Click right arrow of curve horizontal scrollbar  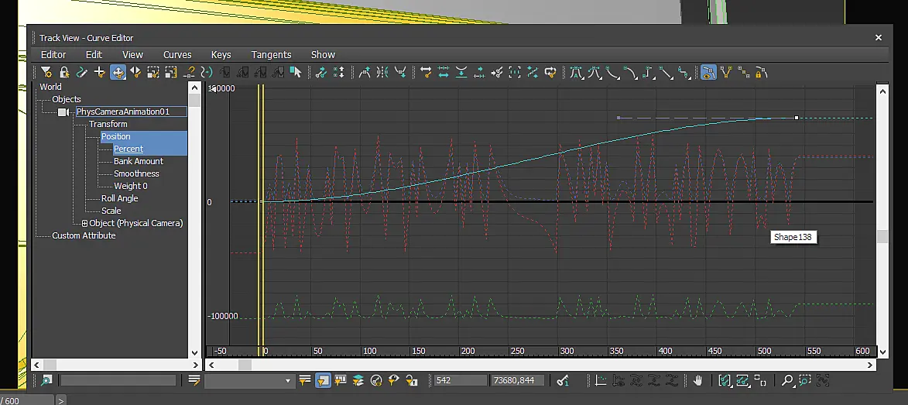[870, 365]
